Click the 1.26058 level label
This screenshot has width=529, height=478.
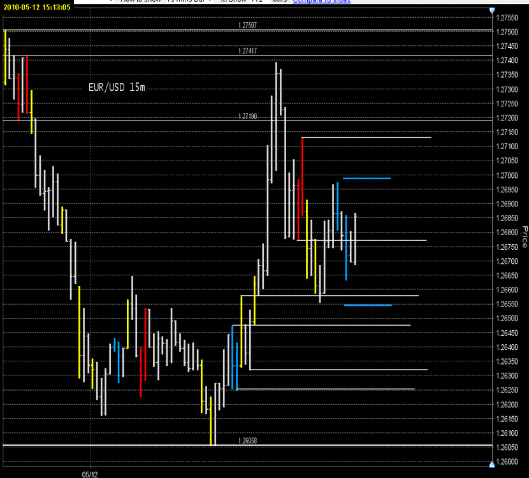coord(247,440)
